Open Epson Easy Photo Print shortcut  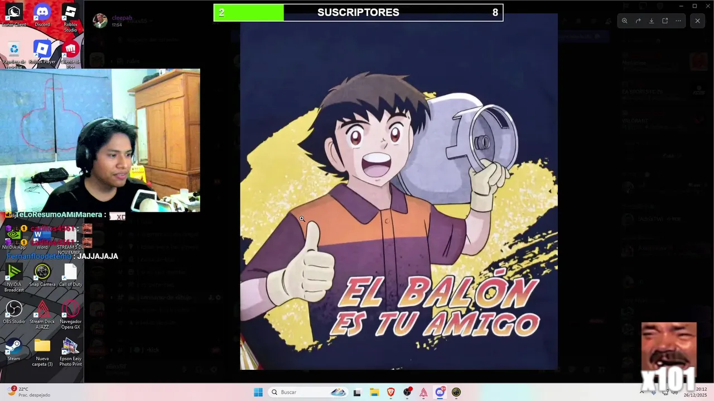coord(70,353)
